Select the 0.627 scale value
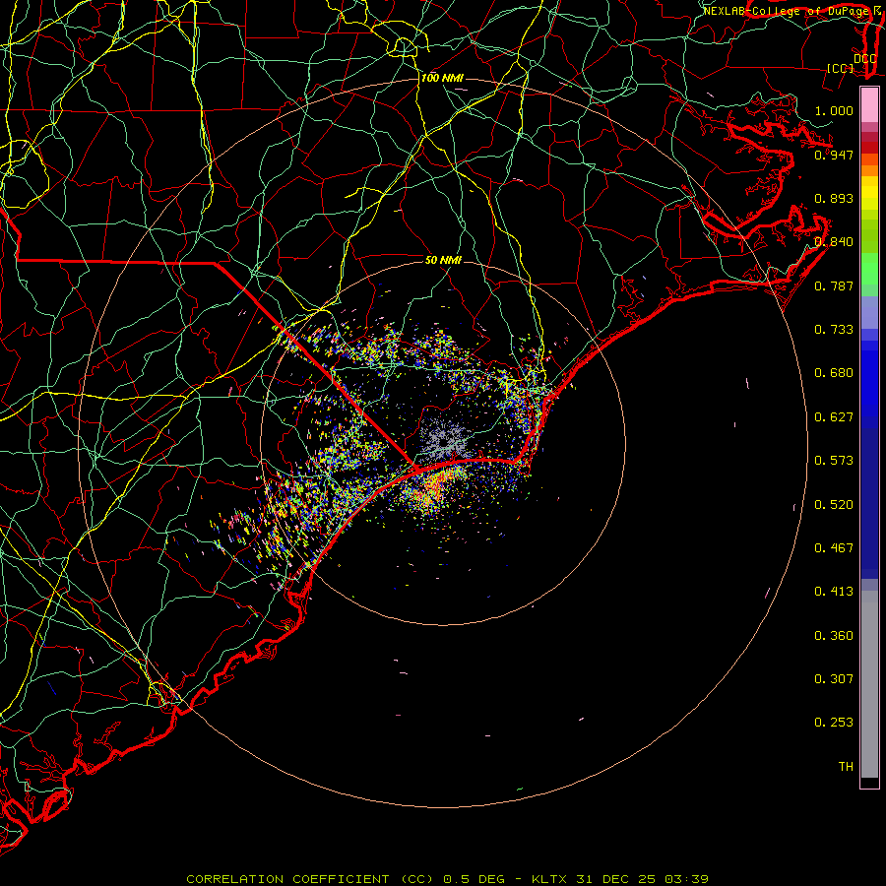This screenshot has height=886, width=886. click(834, 417)
